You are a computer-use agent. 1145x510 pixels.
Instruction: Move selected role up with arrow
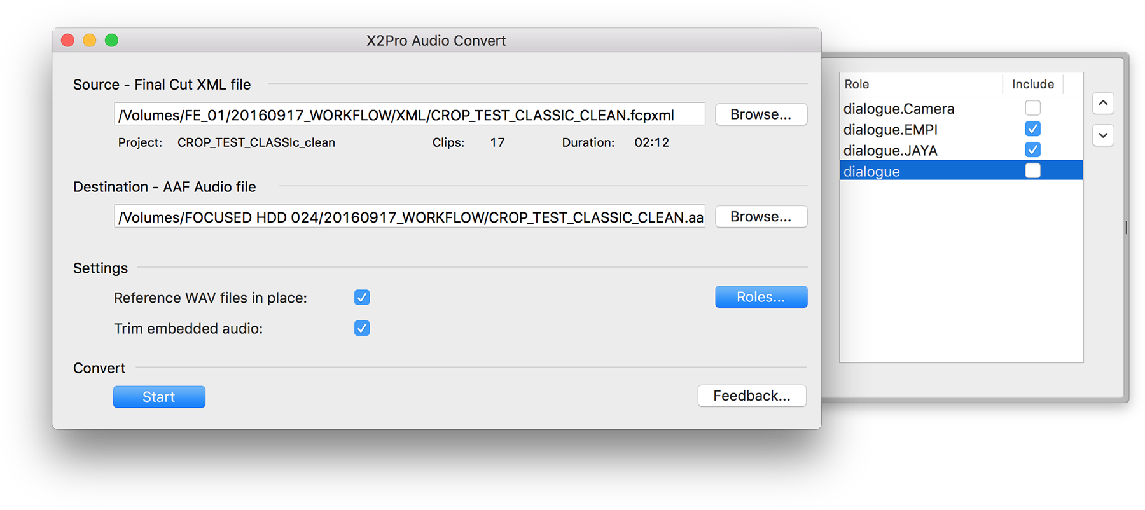point(1103,103)
